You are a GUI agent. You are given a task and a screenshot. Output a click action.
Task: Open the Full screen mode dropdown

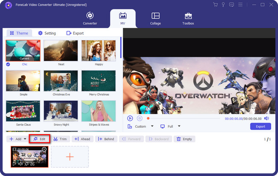(179, 126)
